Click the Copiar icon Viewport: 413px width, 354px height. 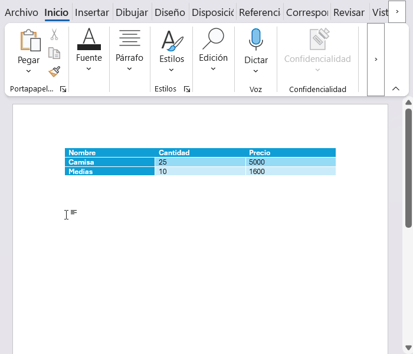[x=54, y=54]
